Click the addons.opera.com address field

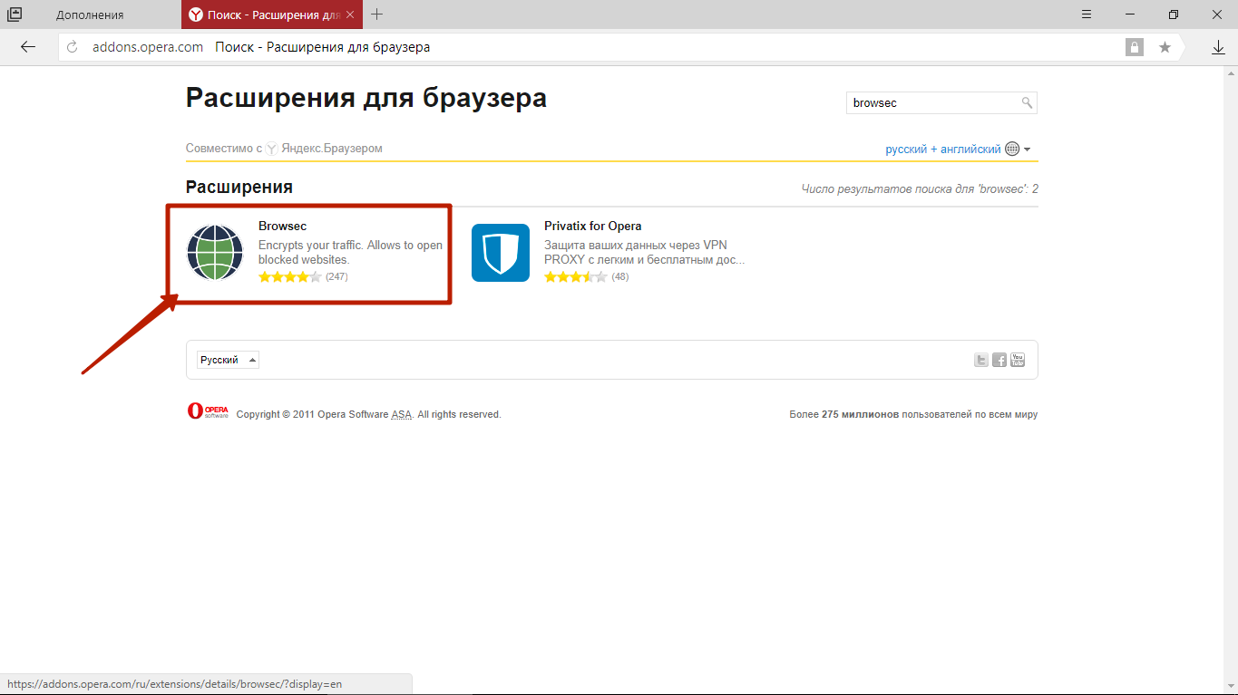point(148,47)
